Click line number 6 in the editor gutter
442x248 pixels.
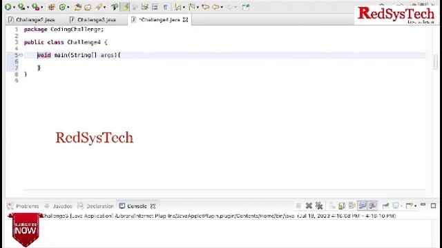pos(17,61)
